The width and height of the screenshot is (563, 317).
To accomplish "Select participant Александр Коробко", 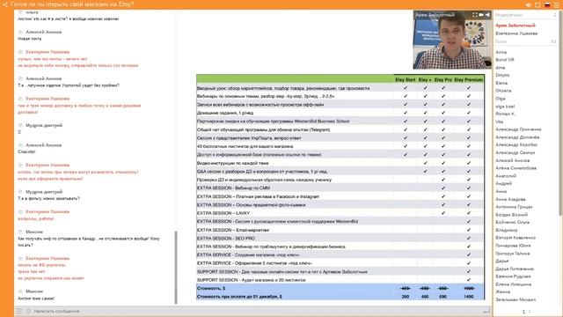I will 516,144.
